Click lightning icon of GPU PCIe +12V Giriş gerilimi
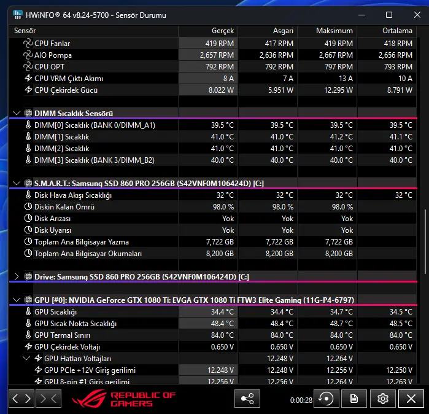The height and width of the screenshot is (414, 429). tap(38, 370)
